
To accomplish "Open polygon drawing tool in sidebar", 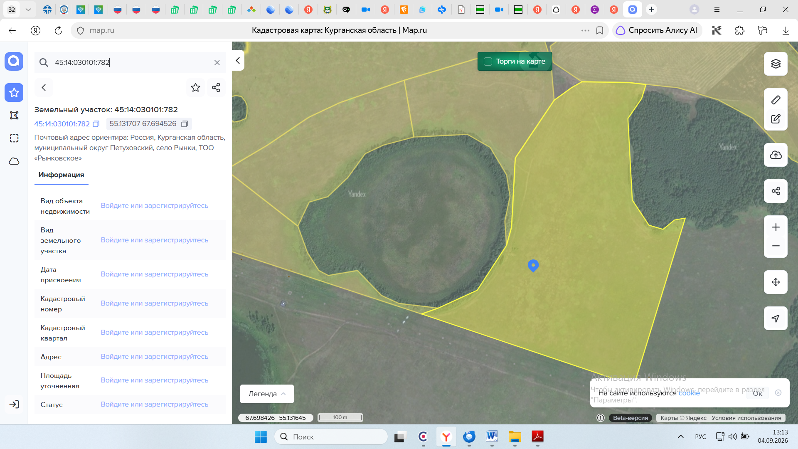I will pos(14,115).
